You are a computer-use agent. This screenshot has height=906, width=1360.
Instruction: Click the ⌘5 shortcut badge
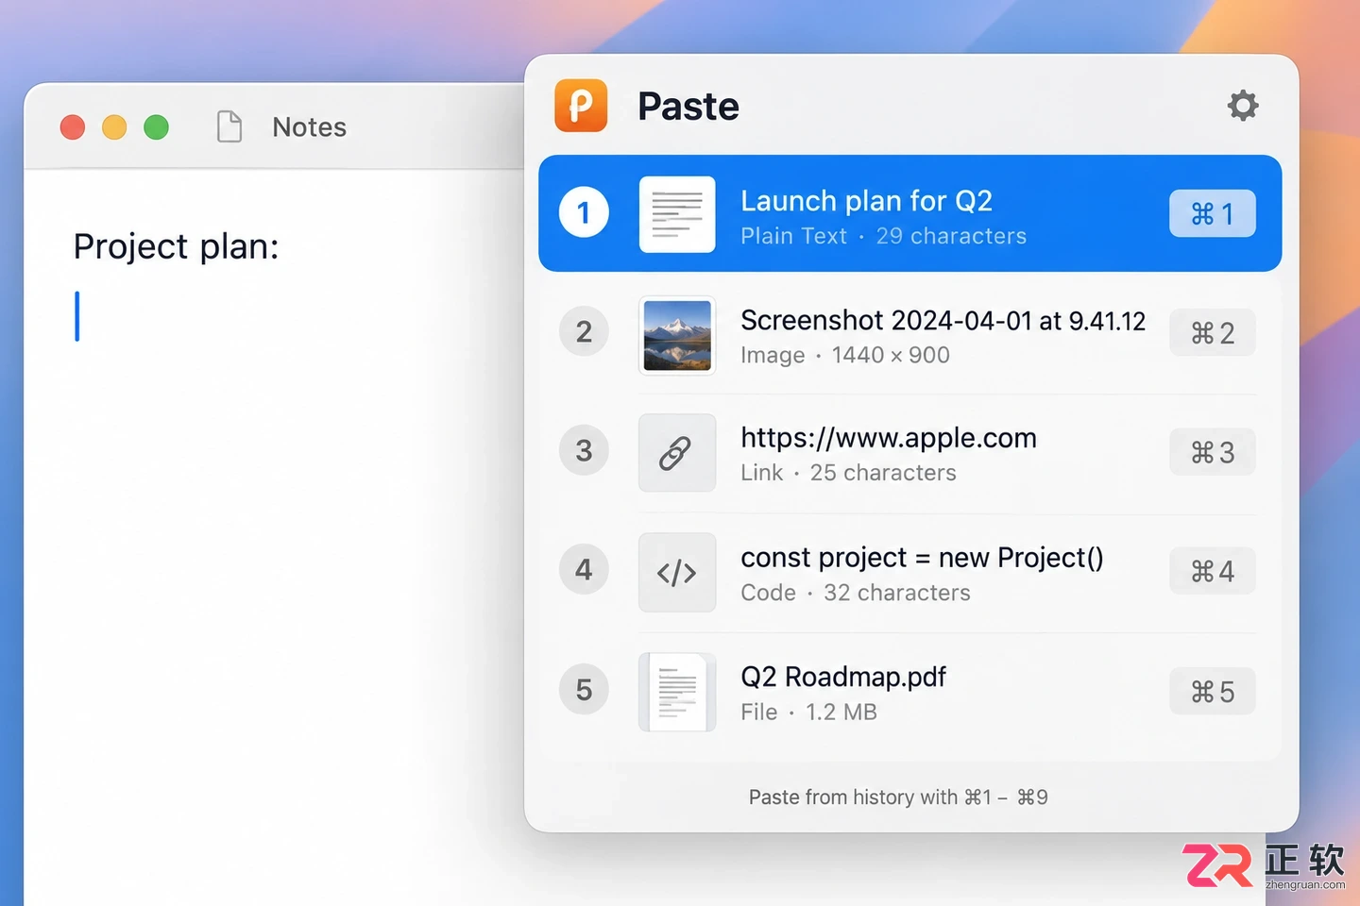(1213, 692)
